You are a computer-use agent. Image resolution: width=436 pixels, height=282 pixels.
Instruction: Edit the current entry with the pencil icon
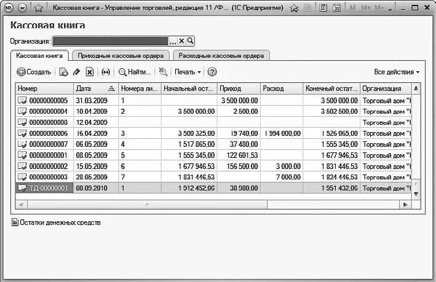click(x=76, y=72)
